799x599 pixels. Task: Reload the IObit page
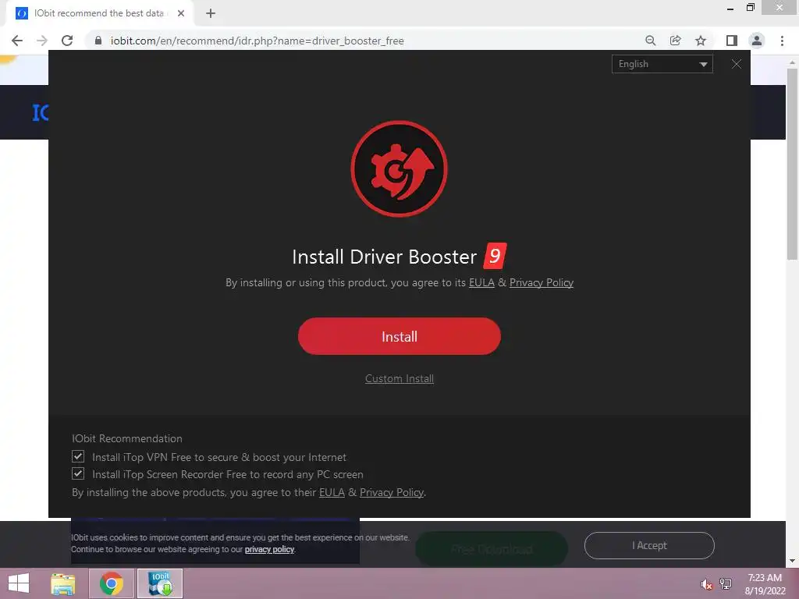point(67,41)
